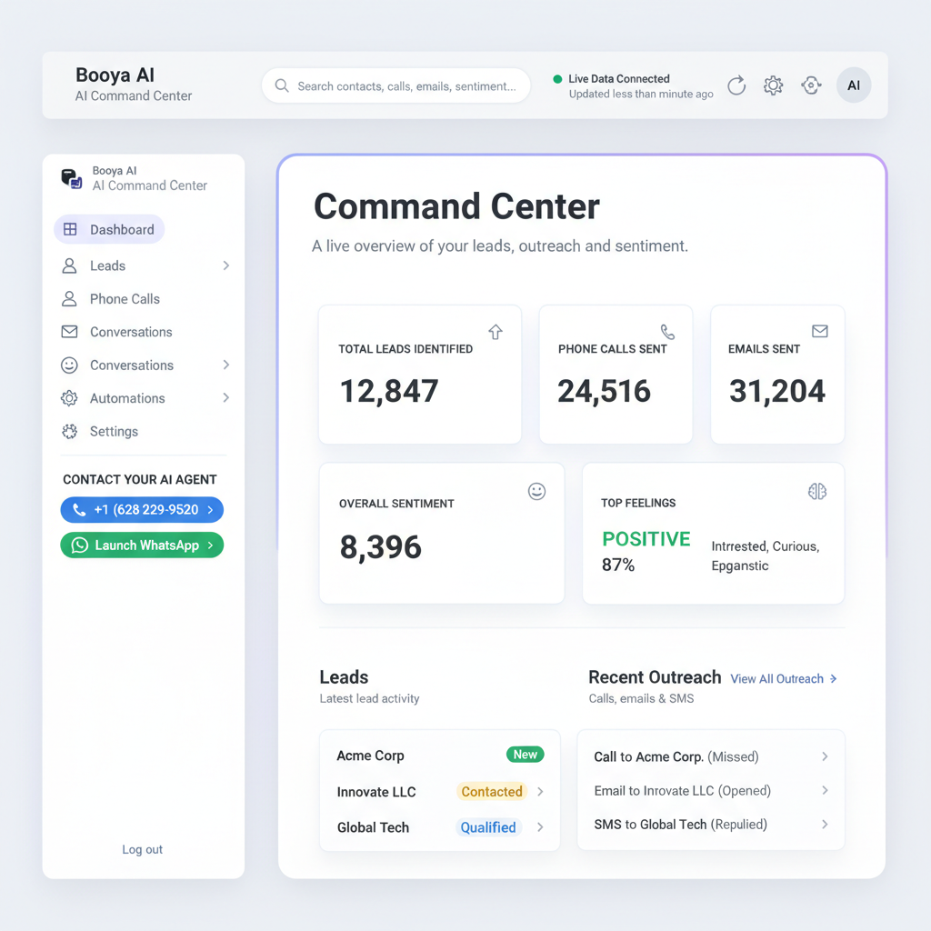The image size is (931, 931).
Task: Click the Contacted status badge
Action: (x=492, y=792)
